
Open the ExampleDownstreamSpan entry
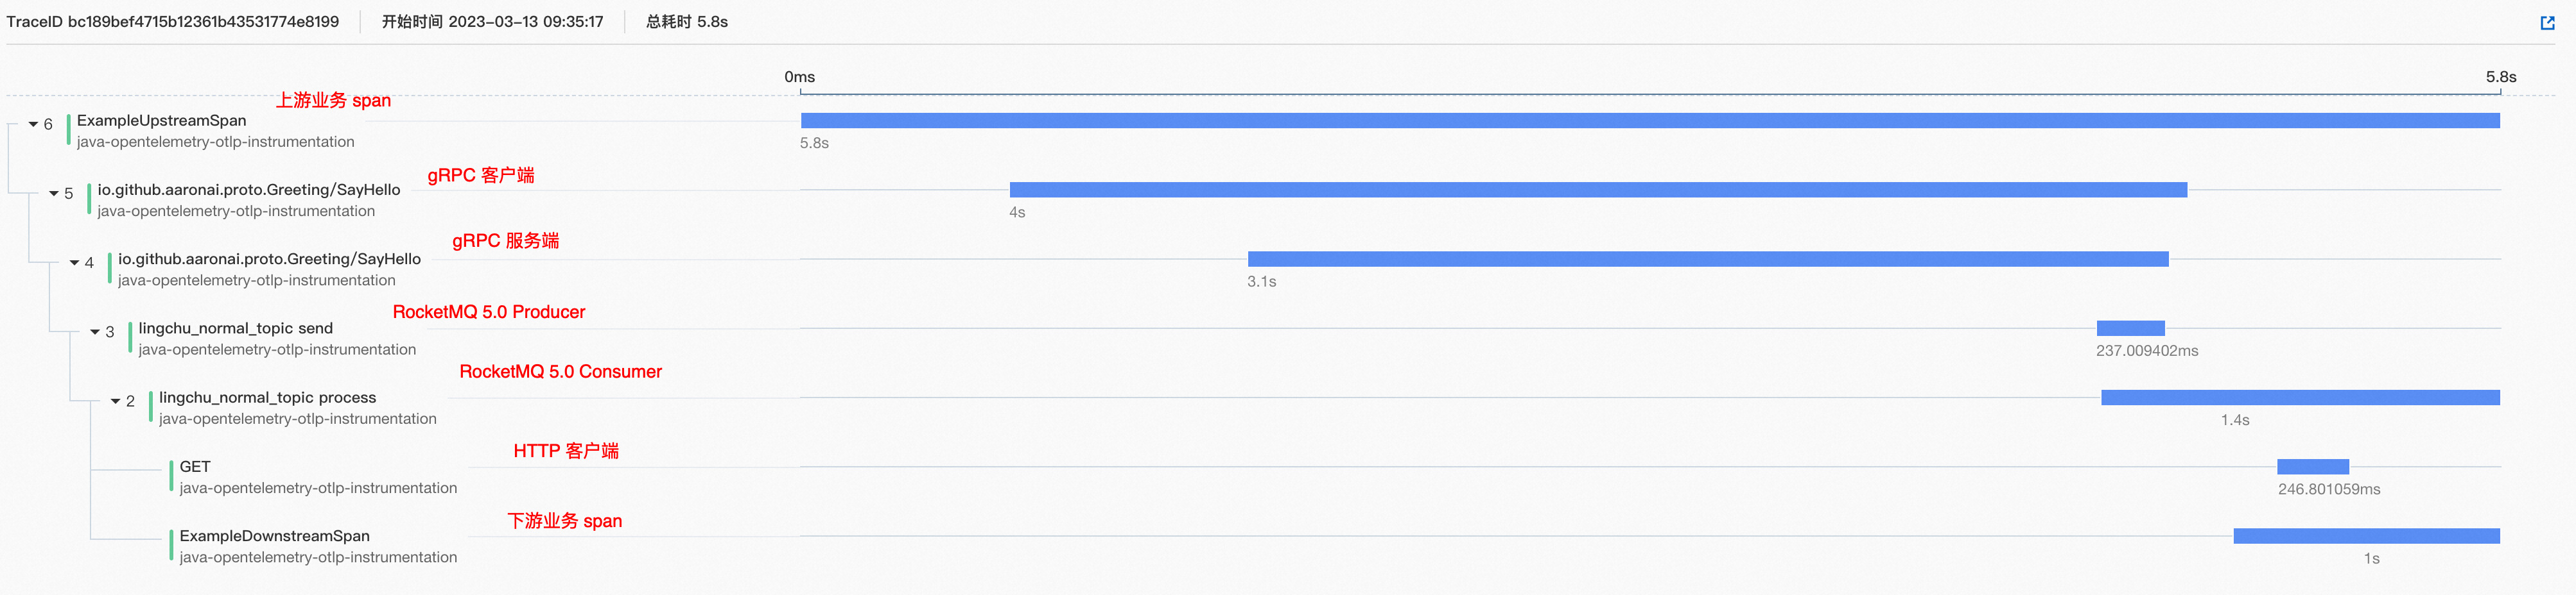(x=274, y=536)
